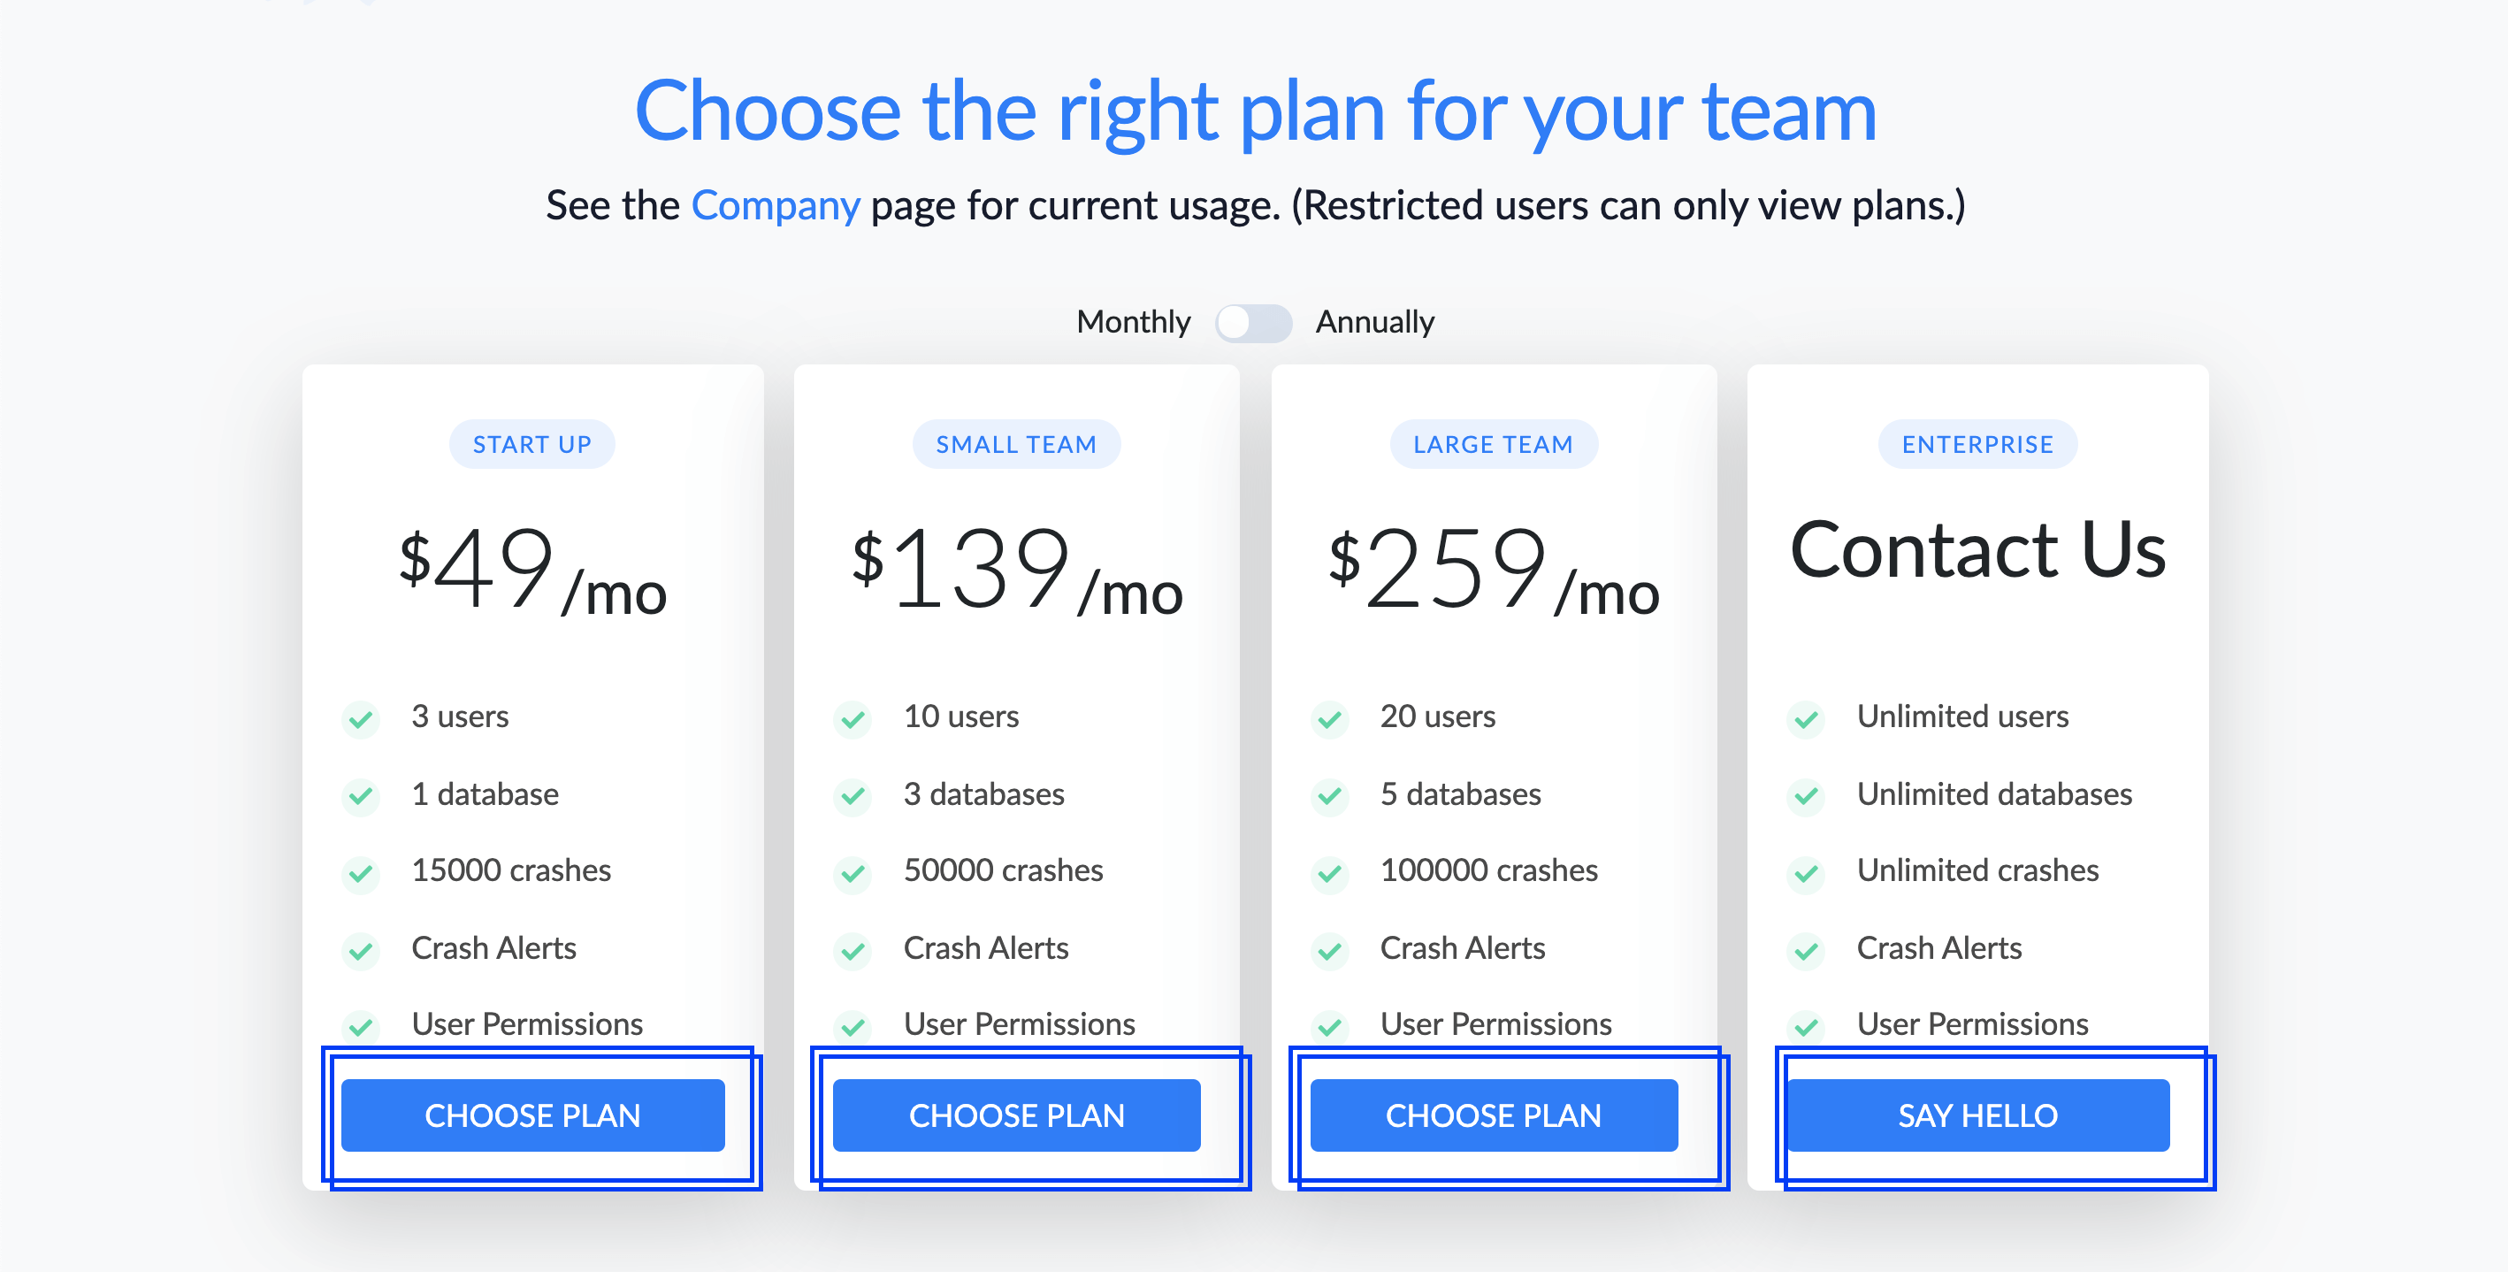Viewport: 2508px width, 1272px height.
Task: Select the START UP plan badge
Action: 531,444
